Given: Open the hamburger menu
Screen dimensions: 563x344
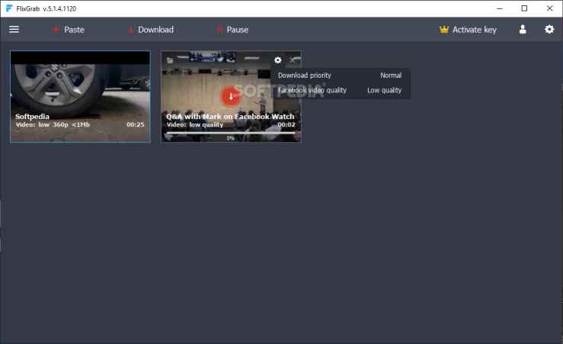Looking at the screenshot, I should pyautogui.click(x=14, y=30).
